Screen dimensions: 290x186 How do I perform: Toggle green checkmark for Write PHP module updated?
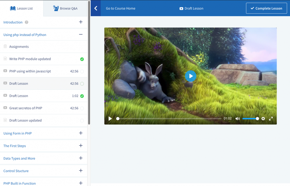coord(82,59)
